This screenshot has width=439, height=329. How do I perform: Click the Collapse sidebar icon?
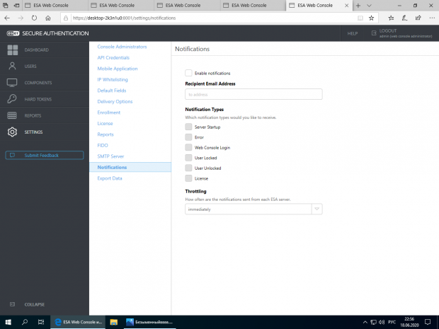(12, 304)
